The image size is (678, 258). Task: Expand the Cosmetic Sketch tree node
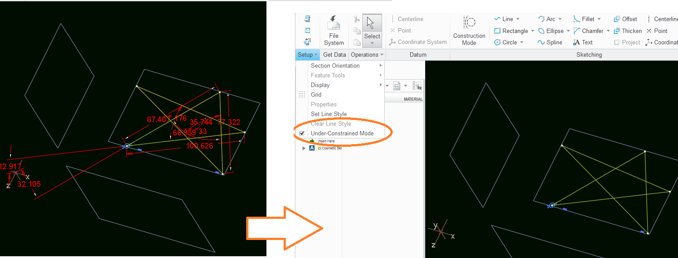pos(303,148)
